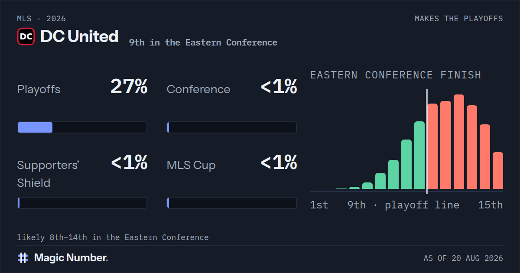
Task: Click the DC United team name heading
Action: click(x=79, y=36)
